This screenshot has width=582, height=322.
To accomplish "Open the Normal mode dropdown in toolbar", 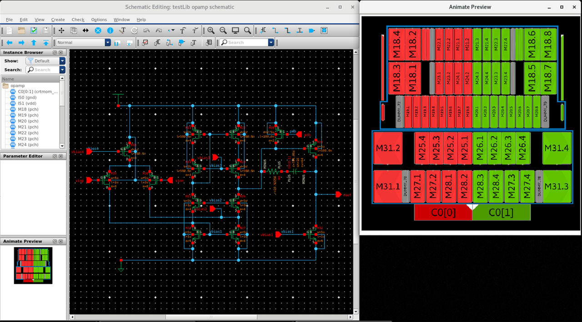I will click(107, 42).
